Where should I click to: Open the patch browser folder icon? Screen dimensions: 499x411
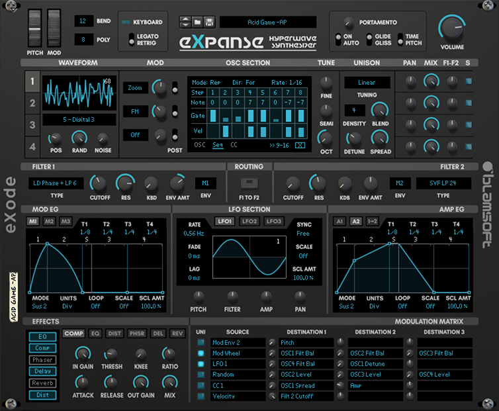pyautogui.click(x=198, y=22)
